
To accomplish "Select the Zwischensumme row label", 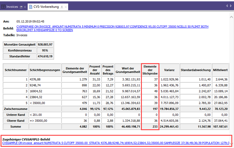I will tap(16, 109).
